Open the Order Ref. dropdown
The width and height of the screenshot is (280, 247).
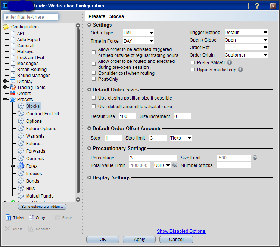246,48
